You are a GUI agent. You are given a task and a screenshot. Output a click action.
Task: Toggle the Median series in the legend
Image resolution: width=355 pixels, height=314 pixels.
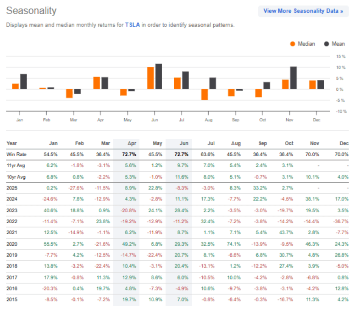(303, 44)
